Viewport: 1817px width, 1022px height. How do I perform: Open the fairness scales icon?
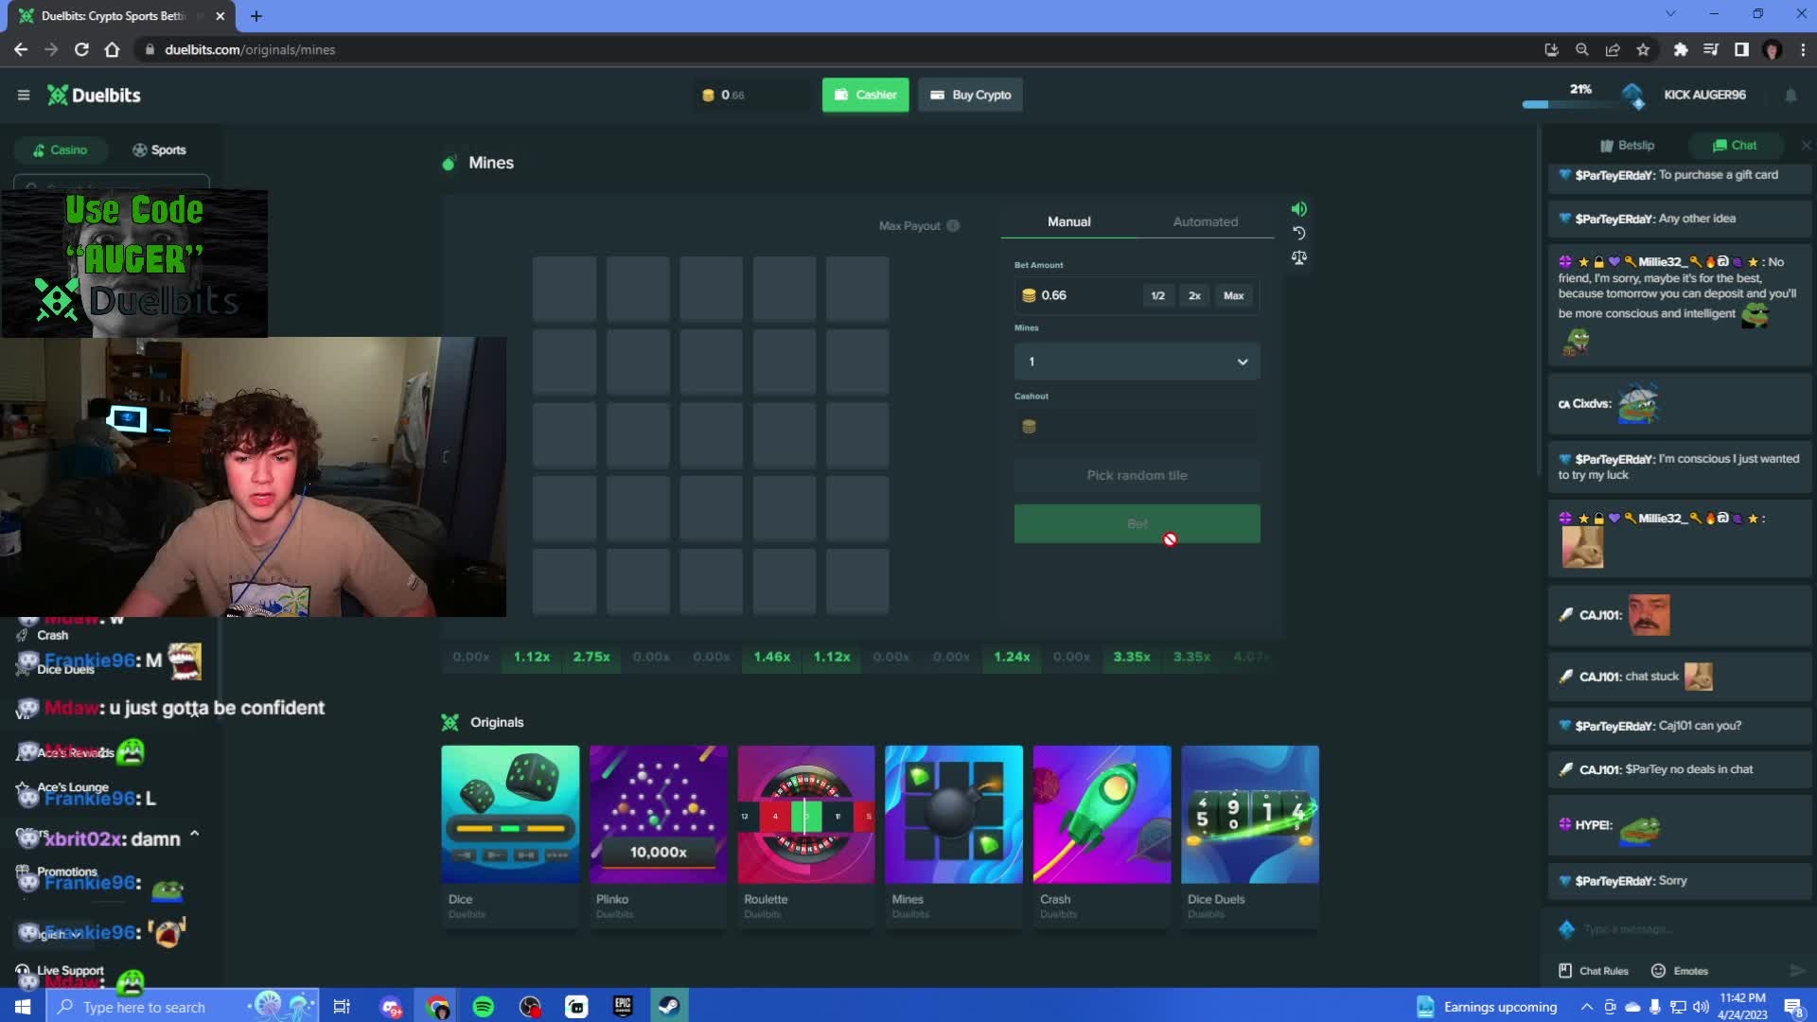tap(1298, 257)
